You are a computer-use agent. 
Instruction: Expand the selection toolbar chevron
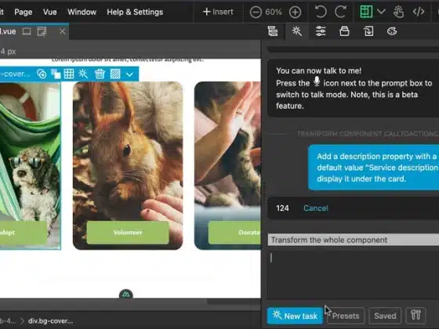pos(129,74)
